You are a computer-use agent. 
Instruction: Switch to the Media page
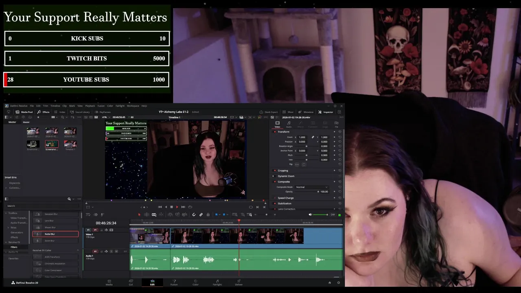point(109,282)
